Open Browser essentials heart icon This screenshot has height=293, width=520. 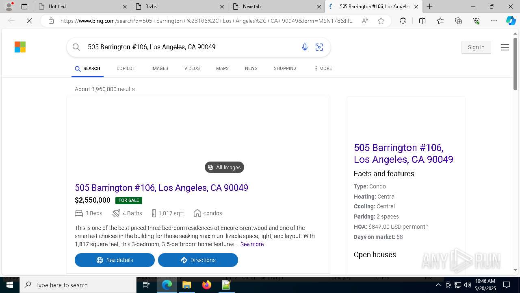pos(476,21)
